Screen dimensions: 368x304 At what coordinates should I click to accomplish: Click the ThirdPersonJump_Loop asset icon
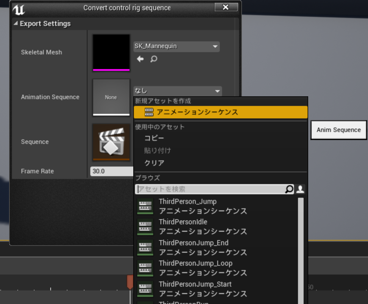click(145, 268)
